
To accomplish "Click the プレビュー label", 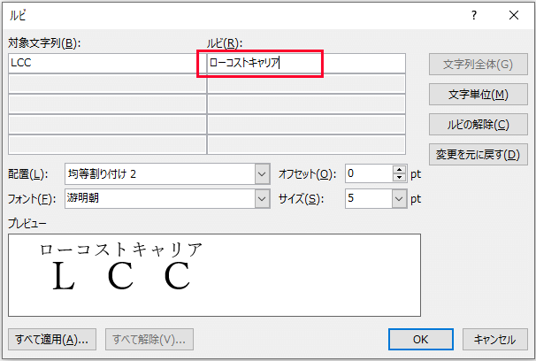I will click(27, 224).
